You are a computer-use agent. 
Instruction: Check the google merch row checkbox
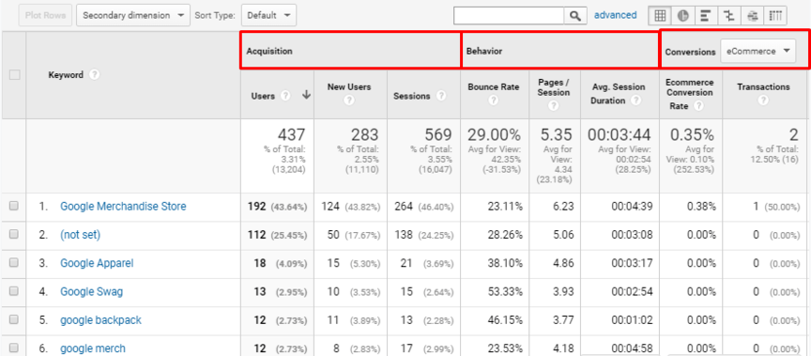click(x=14, y=348)
